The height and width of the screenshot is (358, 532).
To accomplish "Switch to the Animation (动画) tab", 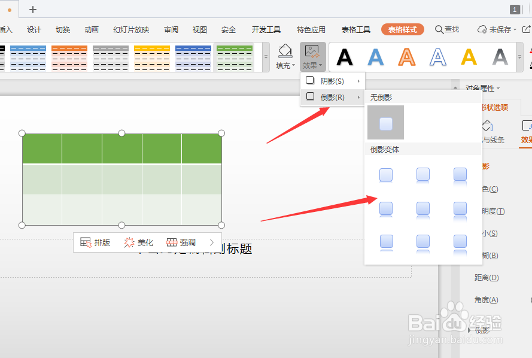I will point(92,30).
